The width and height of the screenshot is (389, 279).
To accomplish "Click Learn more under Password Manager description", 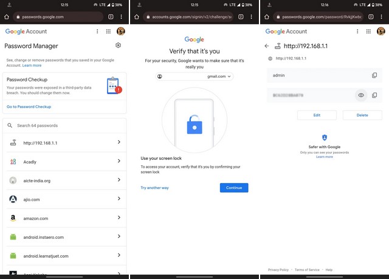I will pos(32,66).
